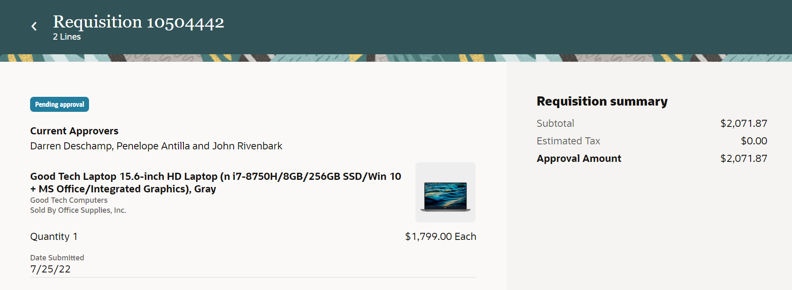792x290 pixels.
Task: Select the 2 Lines subtitle
Action: point(67,37)
